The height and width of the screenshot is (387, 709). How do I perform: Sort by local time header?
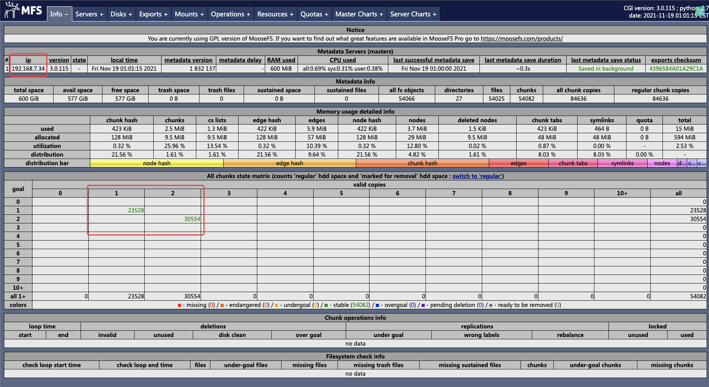click(x=124, y=60)
